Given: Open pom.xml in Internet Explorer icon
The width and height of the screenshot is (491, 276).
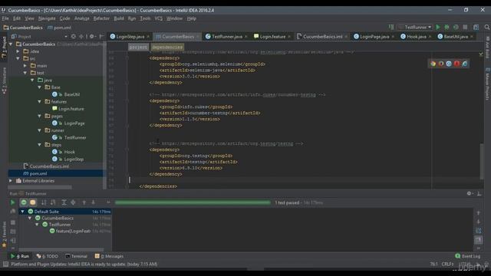Looking at the screenshot, I should coord(465,64).
